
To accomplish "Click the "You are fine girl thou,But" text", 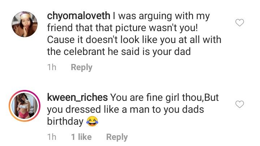I will tap(164, 98).
